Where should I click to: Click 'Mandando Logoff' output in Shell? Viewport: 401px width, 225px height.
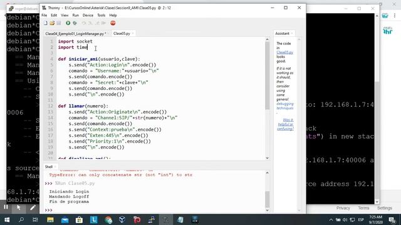pos(69,196)
